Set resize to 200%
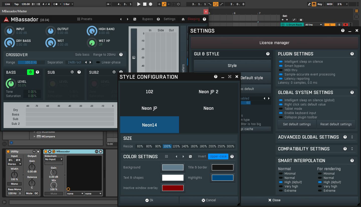This screenshot has height=207, width=361. [x=212, y=146]
